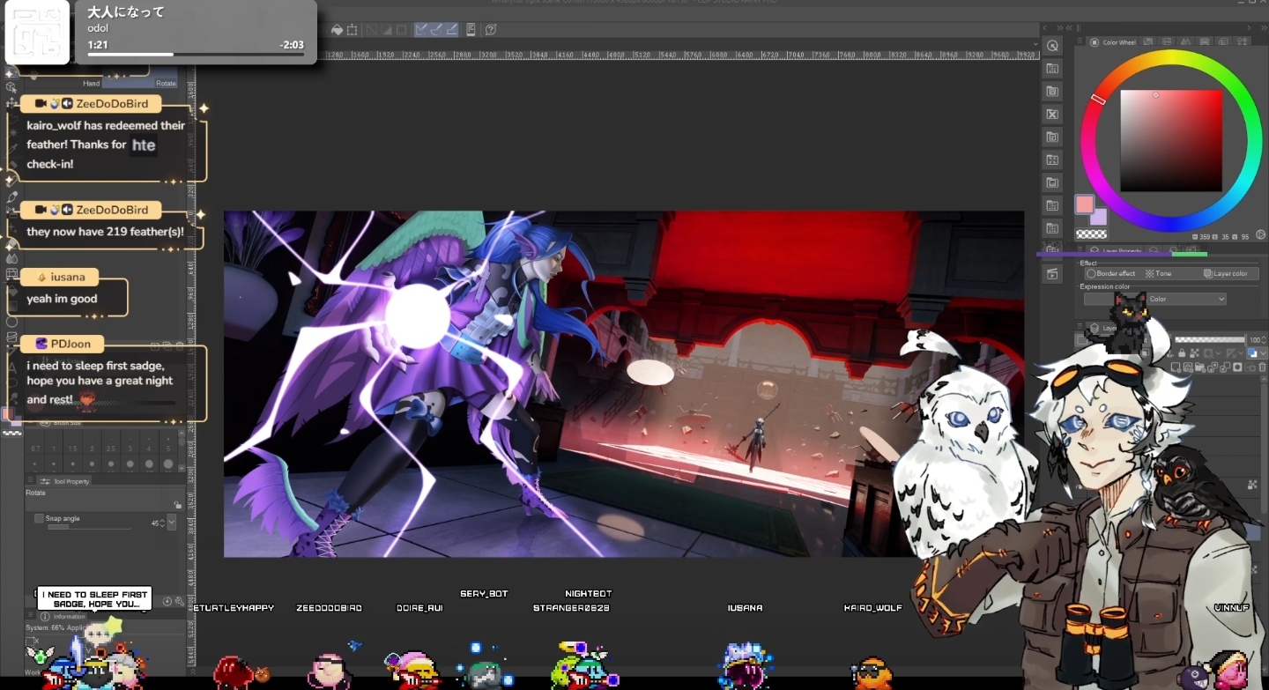
Task: Click the Snap angle slider track
Action: pos(88,527)
